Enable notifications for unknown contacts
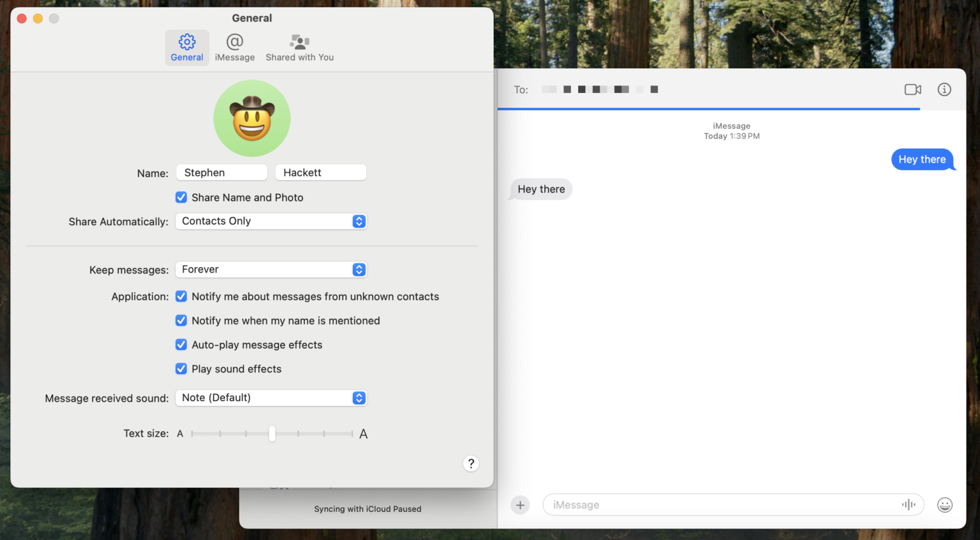The height and width of the screenshot is (540, 980). (x=181, y=296)
